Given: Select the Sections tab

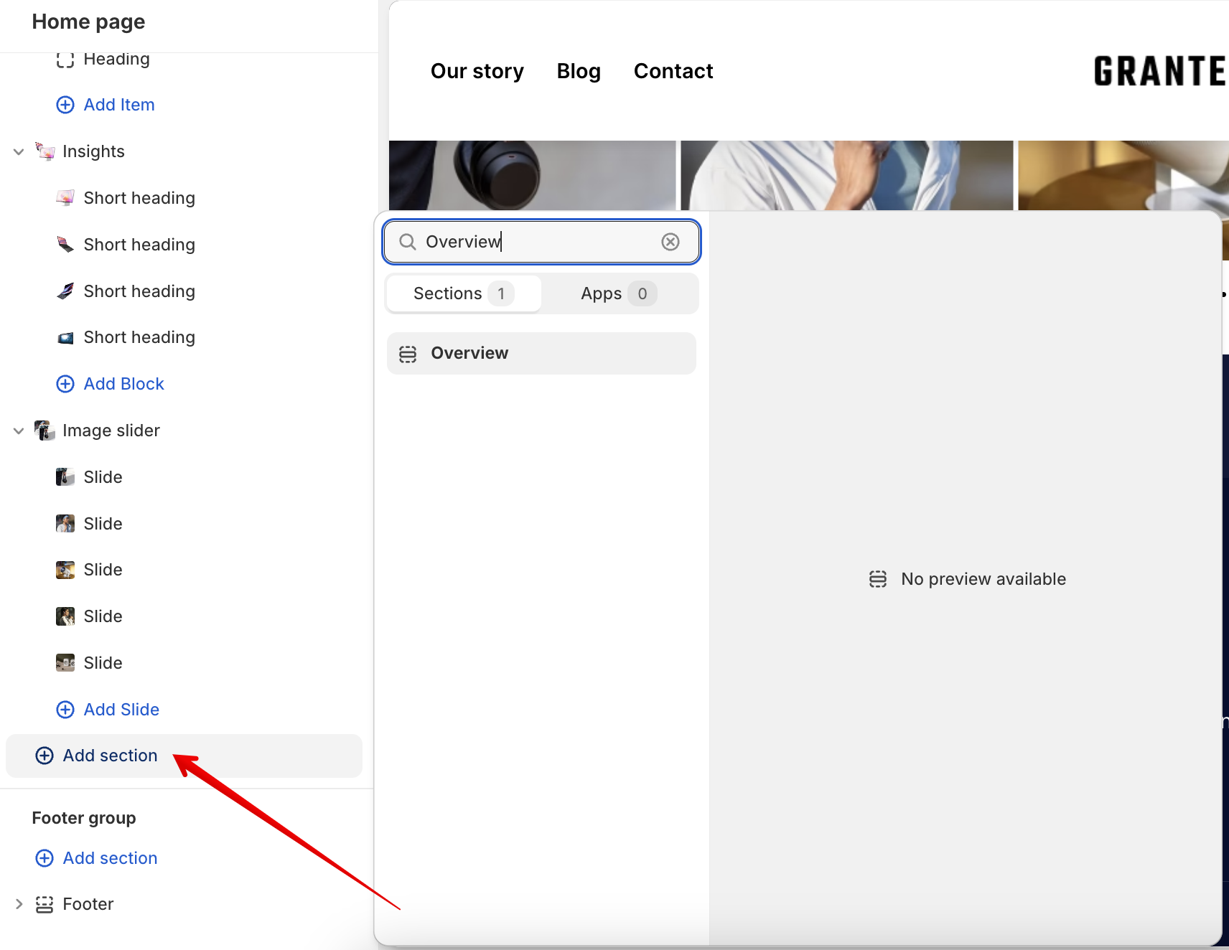Looking at the screenshot, I should click(x=463, y=293).
